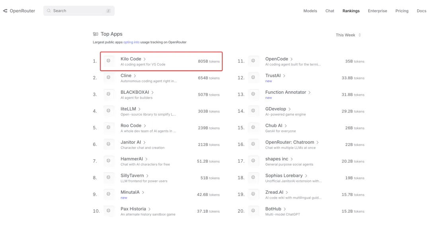The image size is (430, 238).
Task: Click the chevron next to liteLLM
Action: 140,109
